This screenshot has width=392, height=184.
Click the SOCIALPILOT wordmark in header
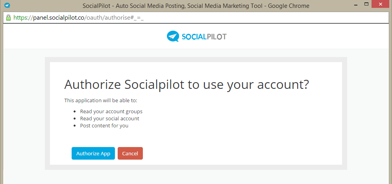pos(204,37)
